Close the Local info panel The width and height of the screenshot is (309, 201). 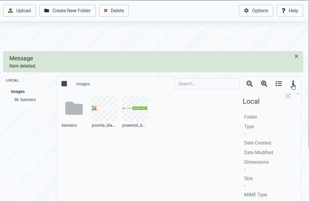tap(288, 96)
